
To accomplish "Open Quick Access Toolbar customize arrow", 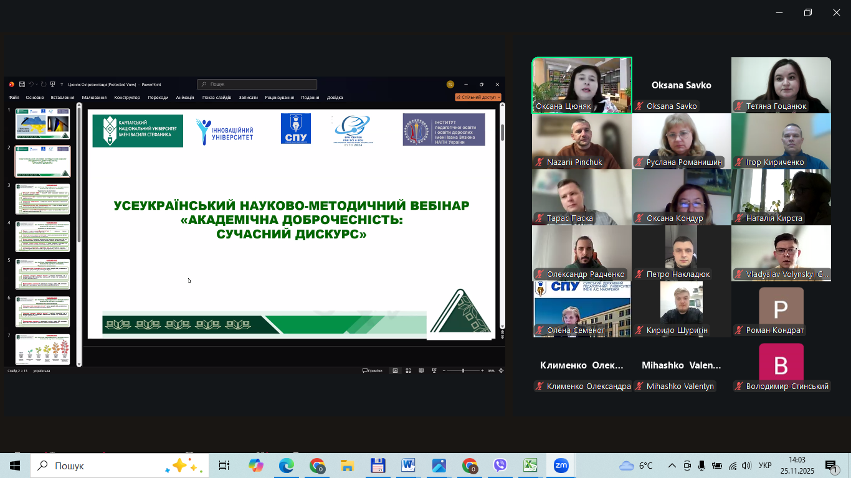I will (x=62, y=84).
